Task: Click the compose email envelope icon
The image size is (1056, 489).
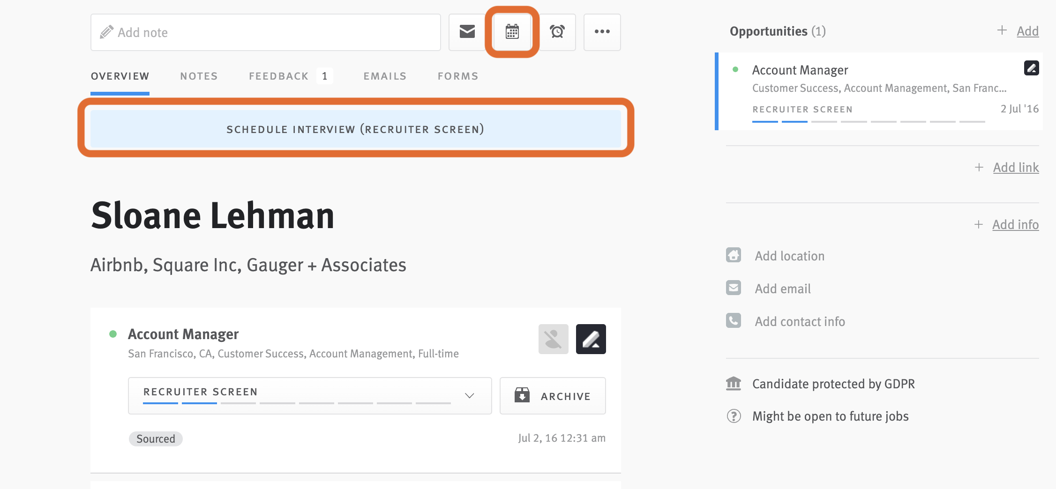Action: click(x=466, y=32)
